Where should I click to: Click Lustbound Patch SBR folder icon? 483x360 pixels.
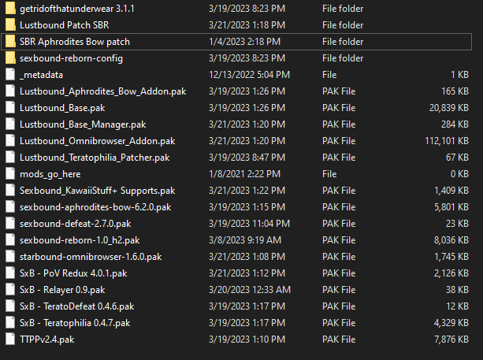(10, 25)
